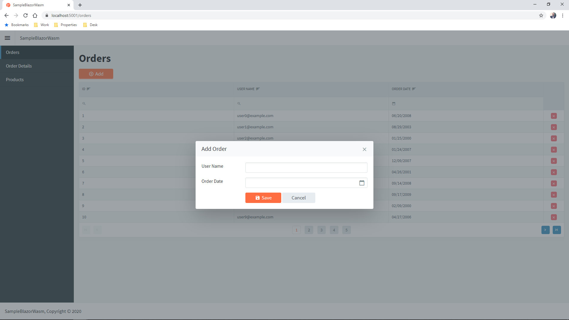Screen dimensions: 569x320
Task: Delete the order dated 12/09/2007
Action: pos(554,161)
